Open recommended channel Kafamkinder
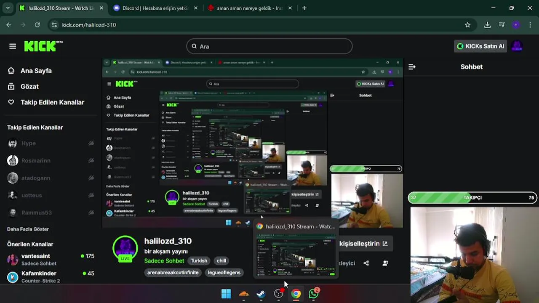 (x=51, y=276)
